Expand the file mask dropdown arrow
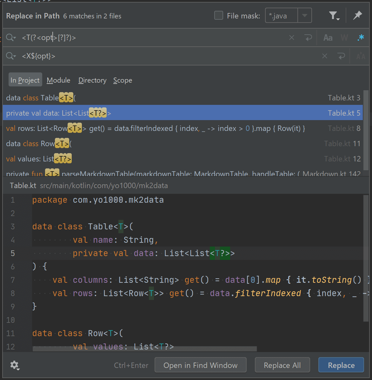372x380 pixels. 305,16
